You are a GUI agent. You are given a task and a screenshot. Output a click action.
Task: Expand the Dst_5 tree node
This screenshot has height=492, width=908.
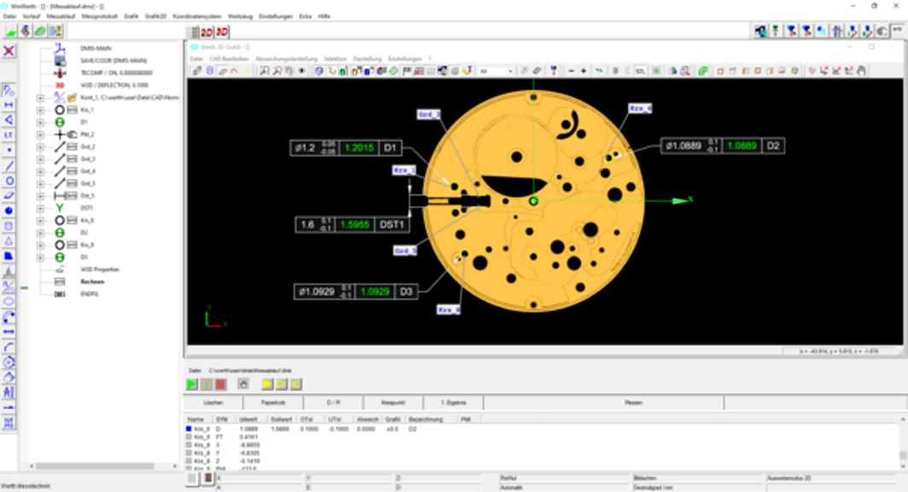point(40,196)
